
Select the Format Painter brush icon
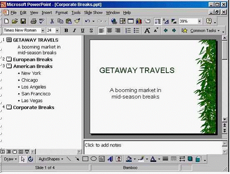pos(77,21)
